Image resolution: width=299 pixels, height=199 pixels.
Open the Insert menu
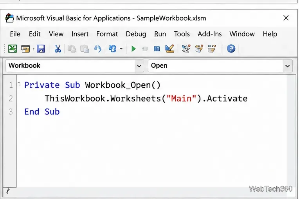click(80, 34)
